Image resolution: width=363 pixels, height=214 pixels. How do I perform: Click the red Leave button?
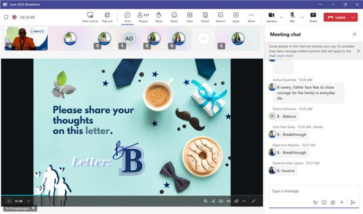(x=336, y=17)
